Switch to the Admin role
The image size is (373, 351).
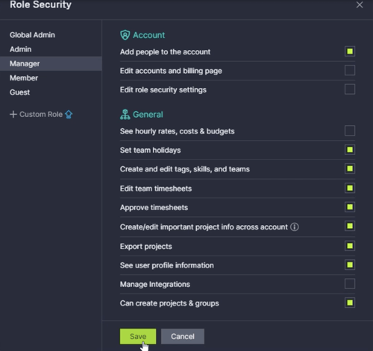pyautogui.click(x=21, y=49)
